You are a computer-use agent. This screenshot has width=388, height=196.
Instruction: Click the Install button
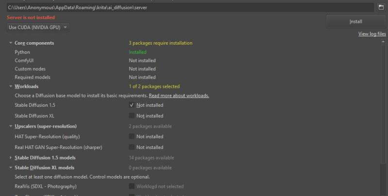click(x=356, y=21)
